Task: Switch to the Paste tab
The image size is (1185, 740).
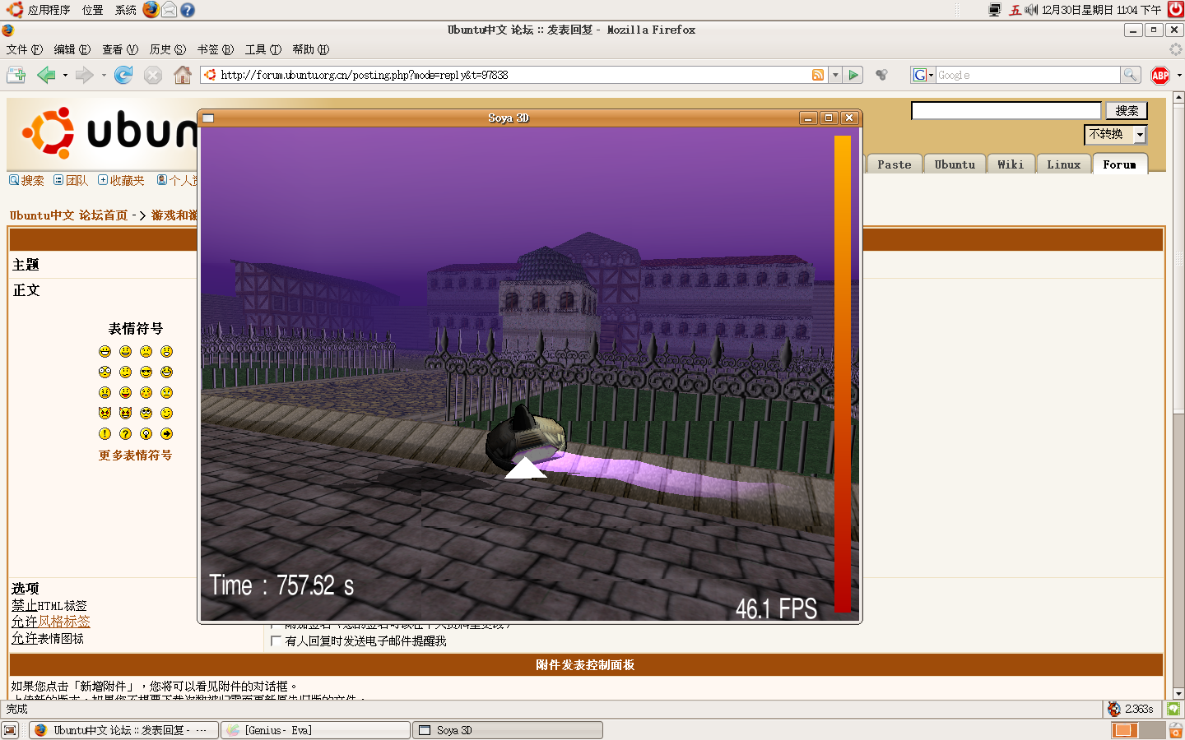Action: click(x=894, y=164)
